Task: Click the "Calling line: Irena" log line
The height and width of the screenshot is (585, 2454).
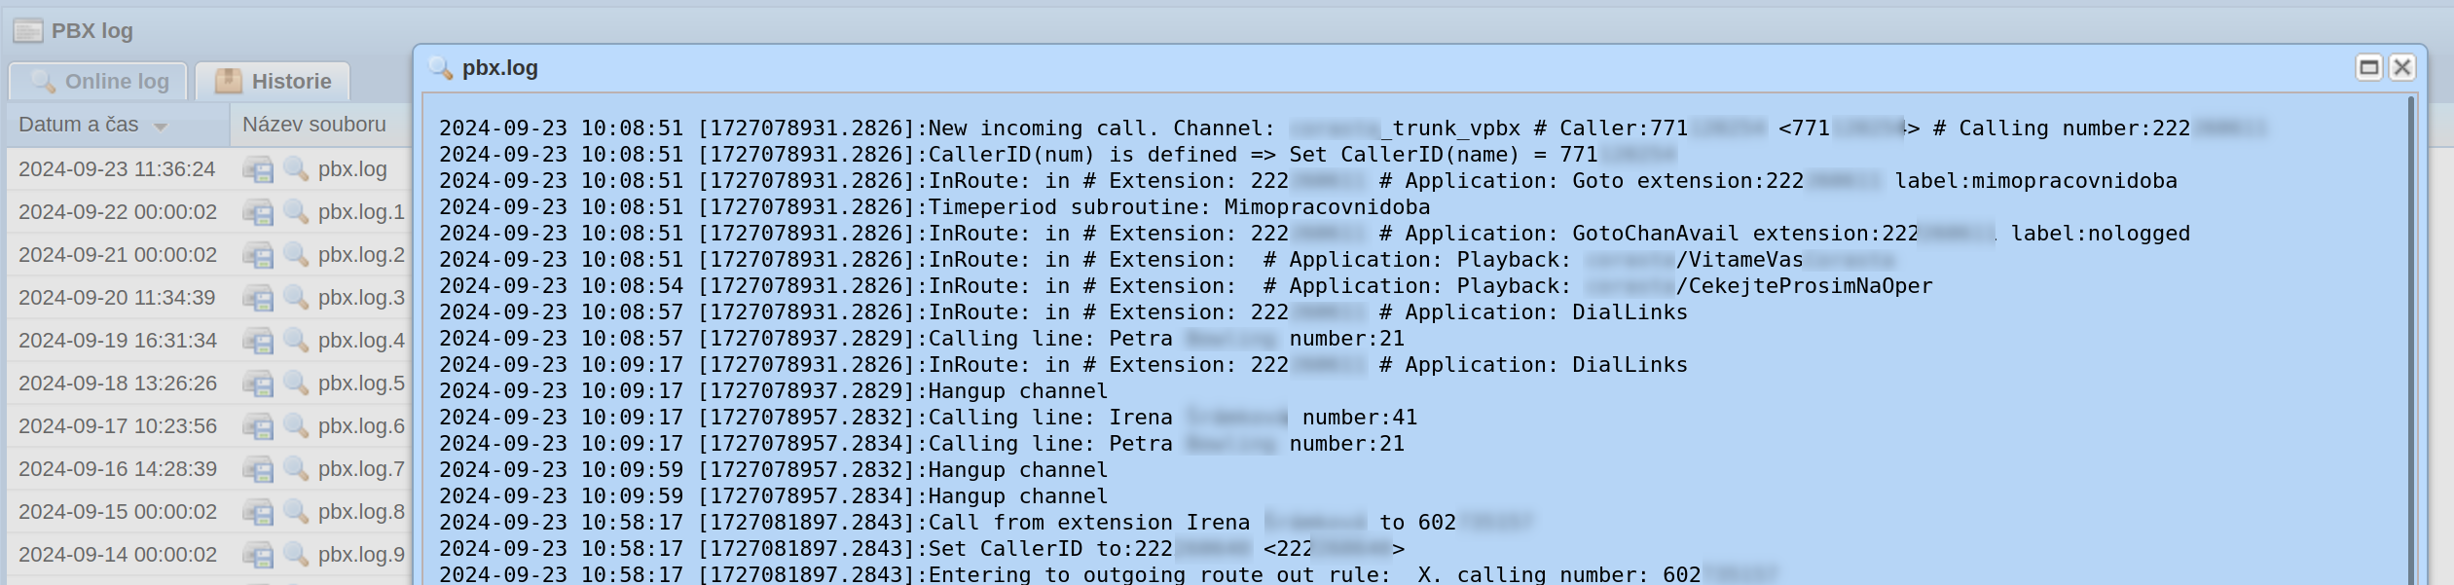Action: (928, 418)
